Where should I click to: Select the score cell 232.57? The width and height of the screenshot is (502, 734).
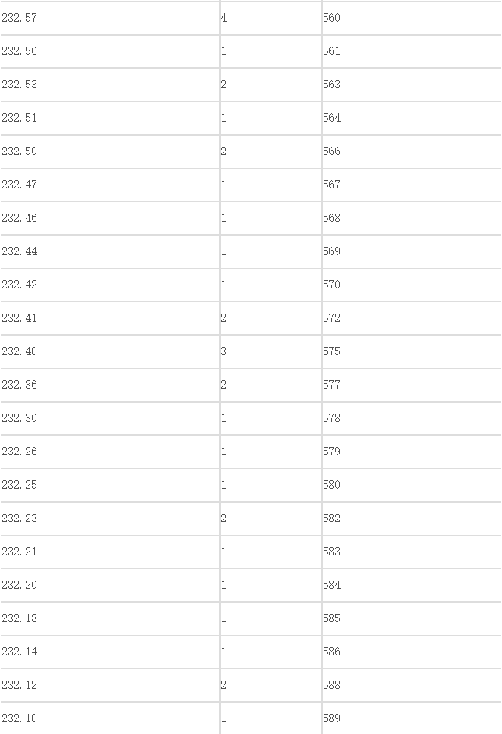pyautogui.click(x=110, y=18)
